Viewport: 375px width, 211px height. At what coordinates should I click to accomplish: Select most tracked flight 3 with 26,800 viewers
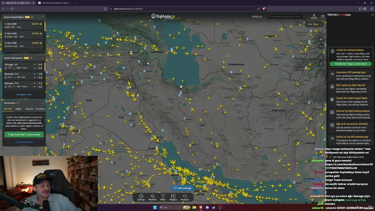coord(23,44)
